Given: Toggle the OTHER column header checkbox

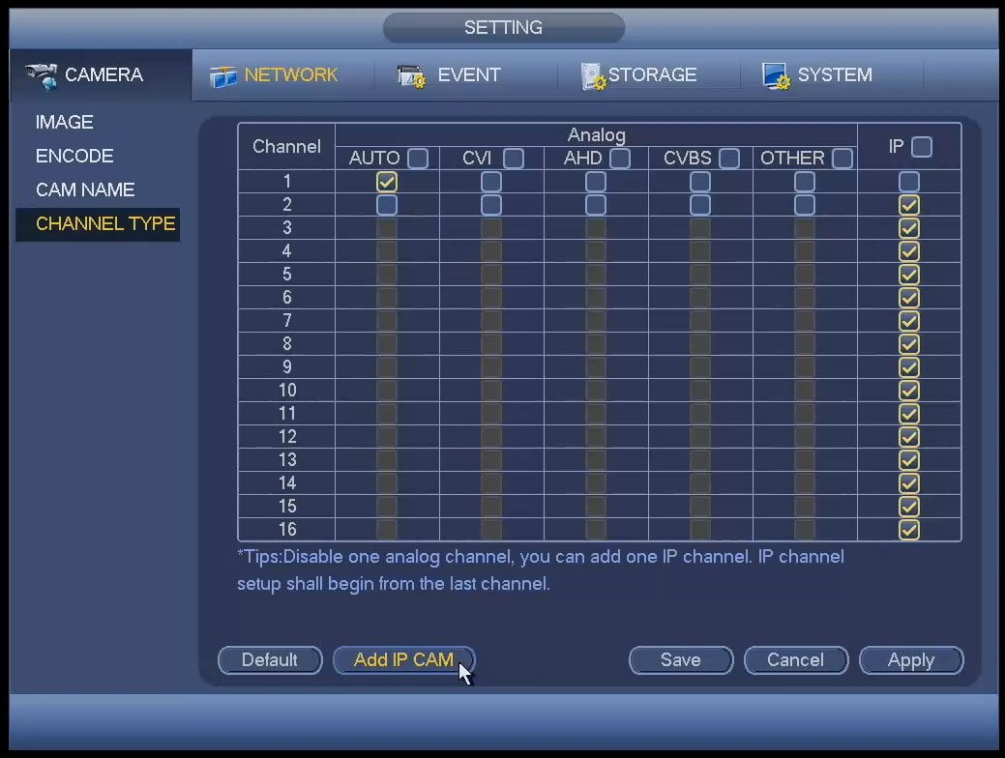Looking at the screenshot, I should tap(842, 159).
